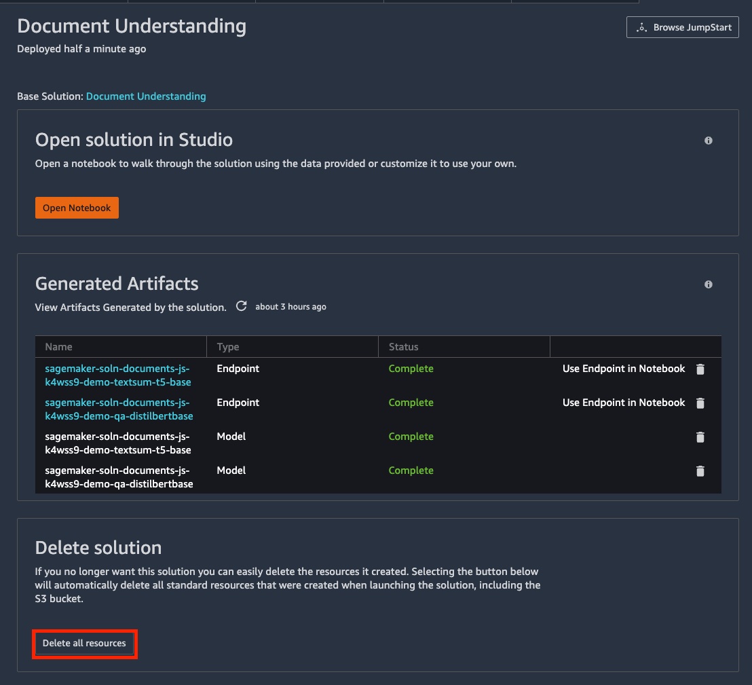The height and width of the screenshot is (685, 752).
Task: Click the Document Understanding page title
Action: click(132, 26)
